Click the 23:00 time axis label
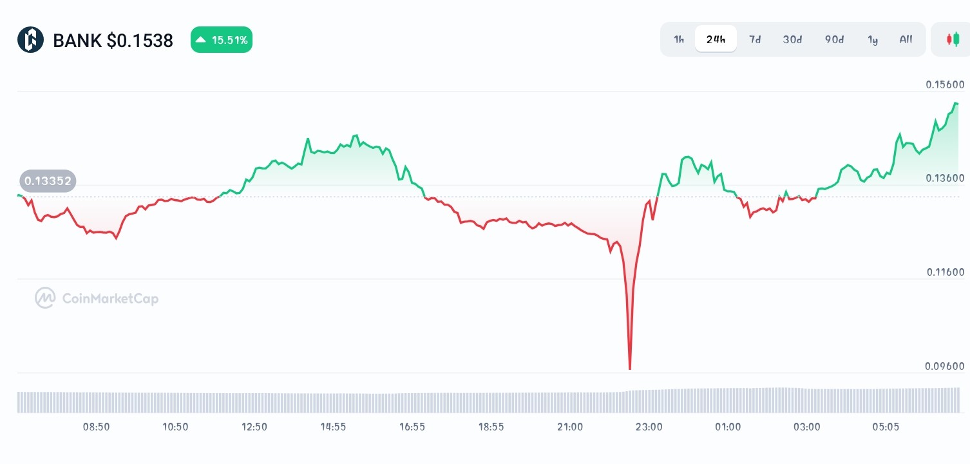The image size is (970, 464). pyautogui.click(x=649, y=427)
